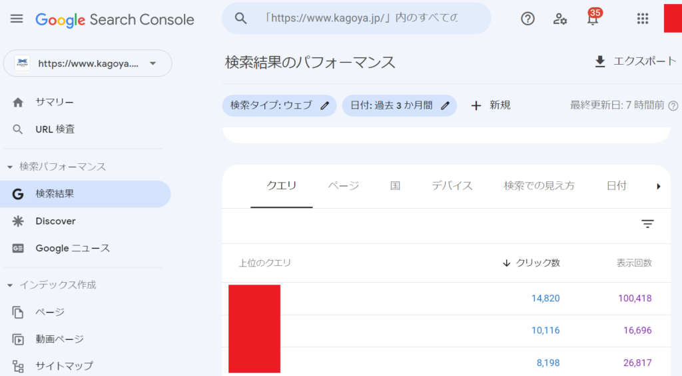Viewport: 682px width, 376px height.
Task: Sort by クリック数 arrow icon
Action: point(506,263)
